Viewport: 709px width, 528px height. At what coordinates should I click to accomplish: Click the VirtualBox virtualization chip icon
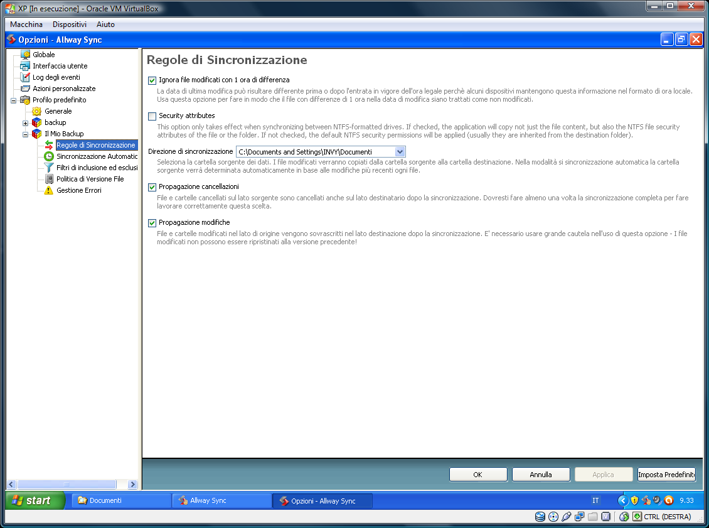pos(606,517)
